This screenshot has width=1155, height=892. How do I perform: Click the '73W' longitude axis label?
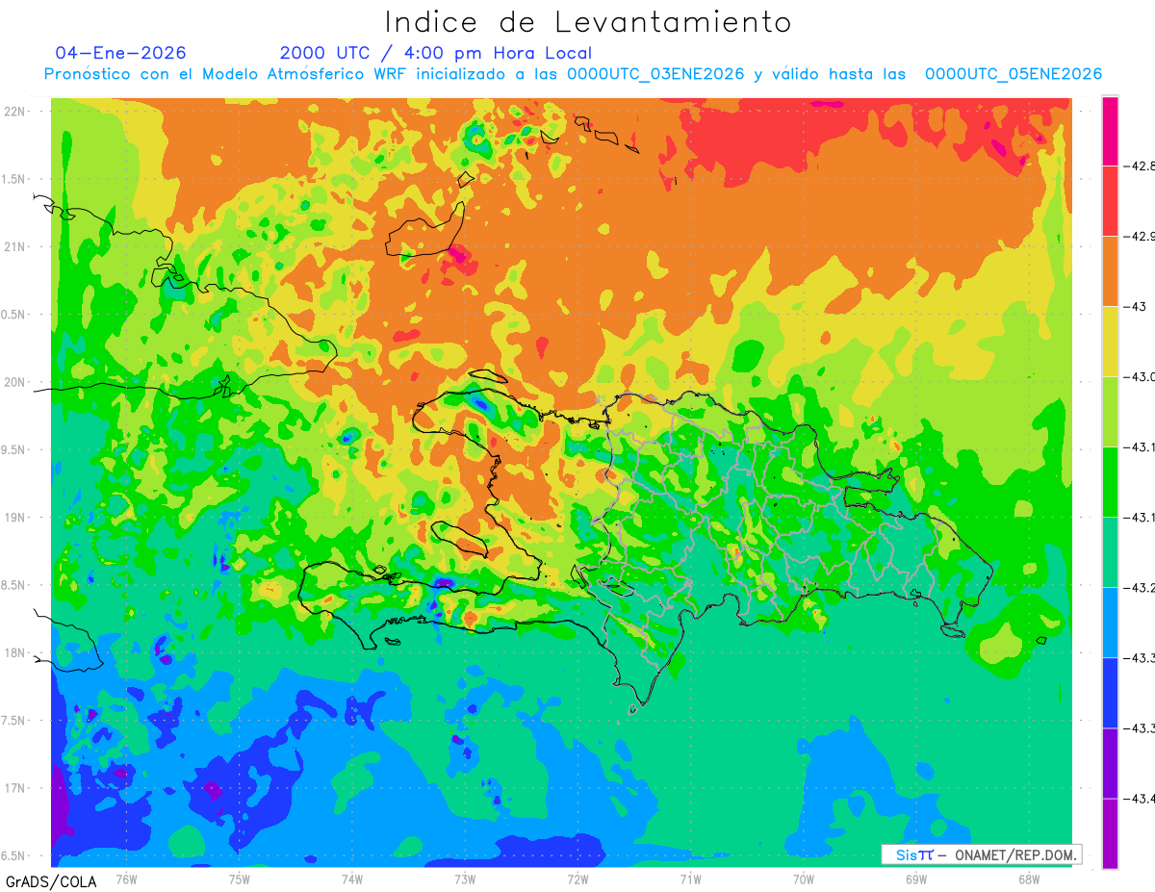(x=465, y=879)
